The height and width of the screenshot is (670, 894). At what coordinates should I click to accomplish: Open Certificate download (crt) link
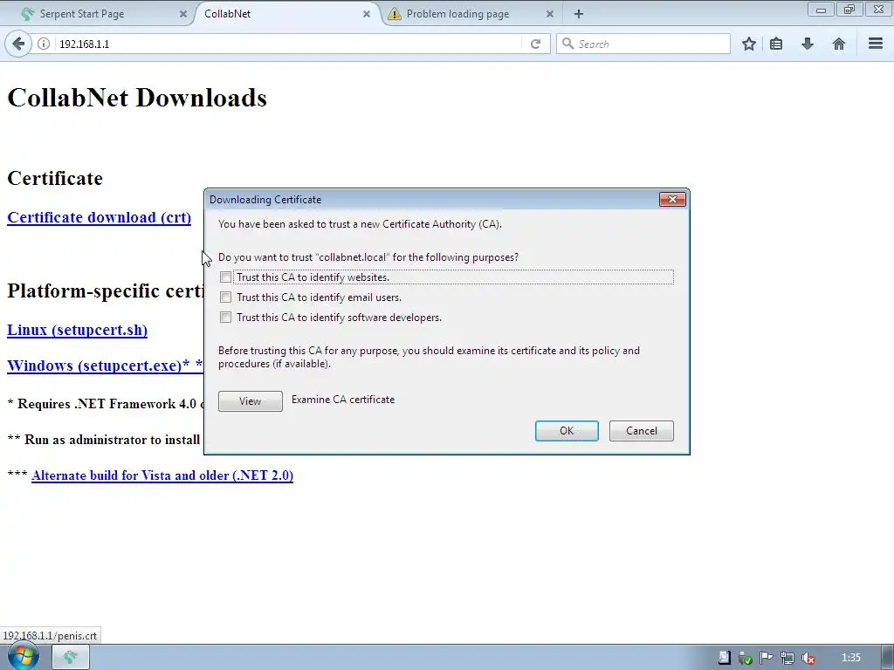[100, 217]
